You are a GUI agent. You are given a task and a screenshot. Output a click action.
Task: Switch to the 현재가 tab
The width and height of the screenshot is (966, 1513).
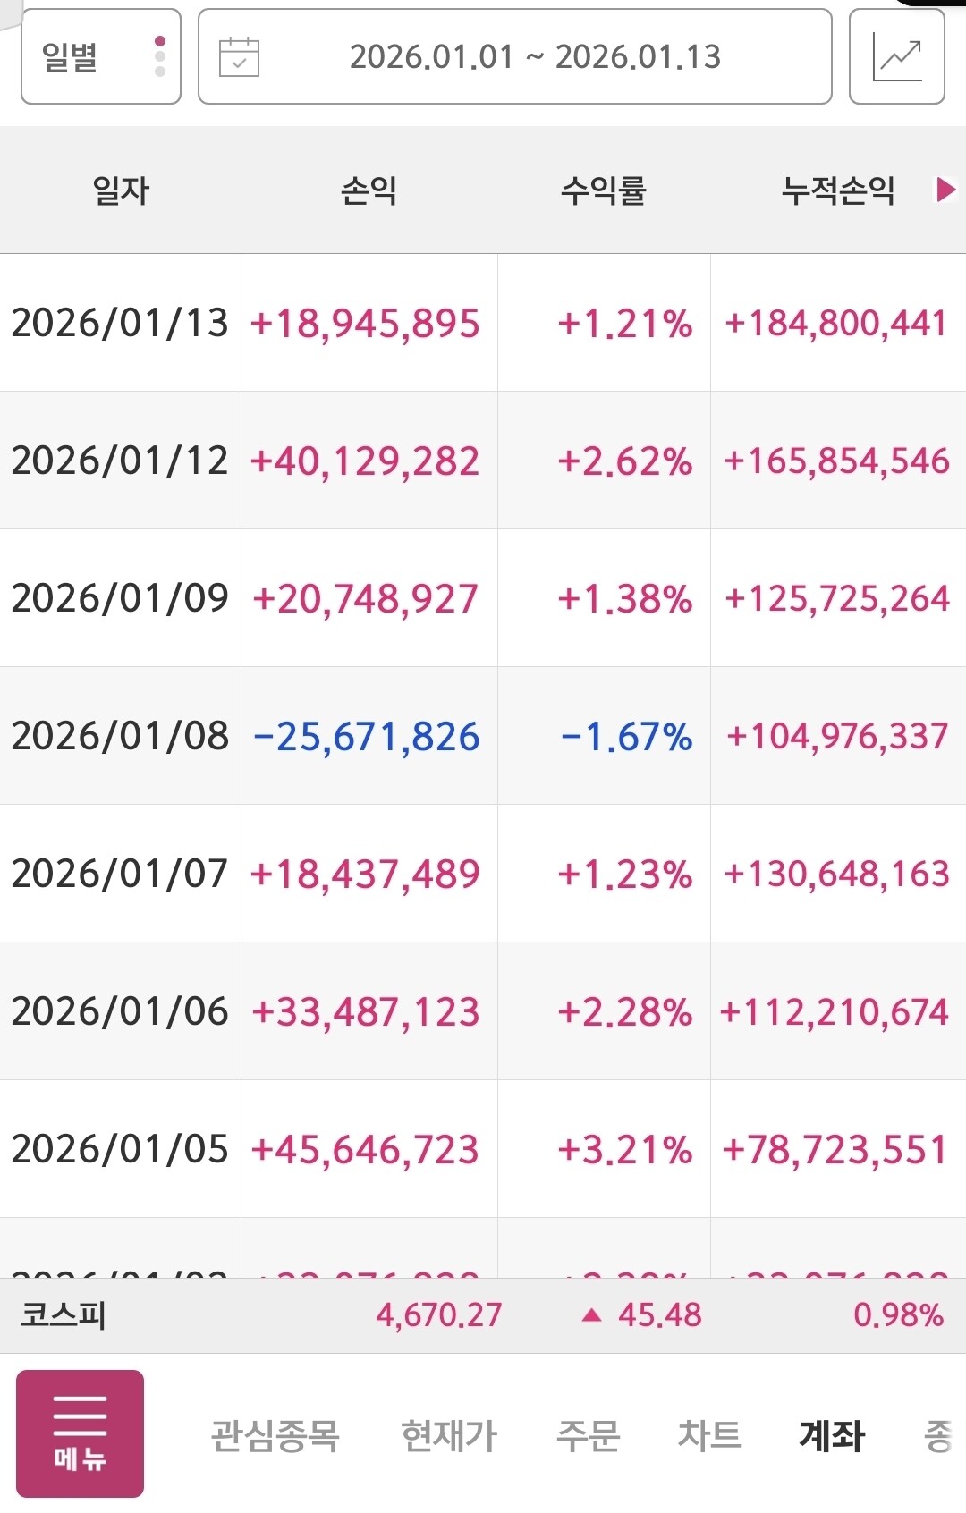449,1436
